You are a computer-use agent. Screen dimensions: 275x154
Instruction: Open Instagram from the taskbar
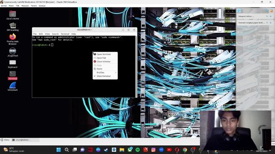pos(153,150)
